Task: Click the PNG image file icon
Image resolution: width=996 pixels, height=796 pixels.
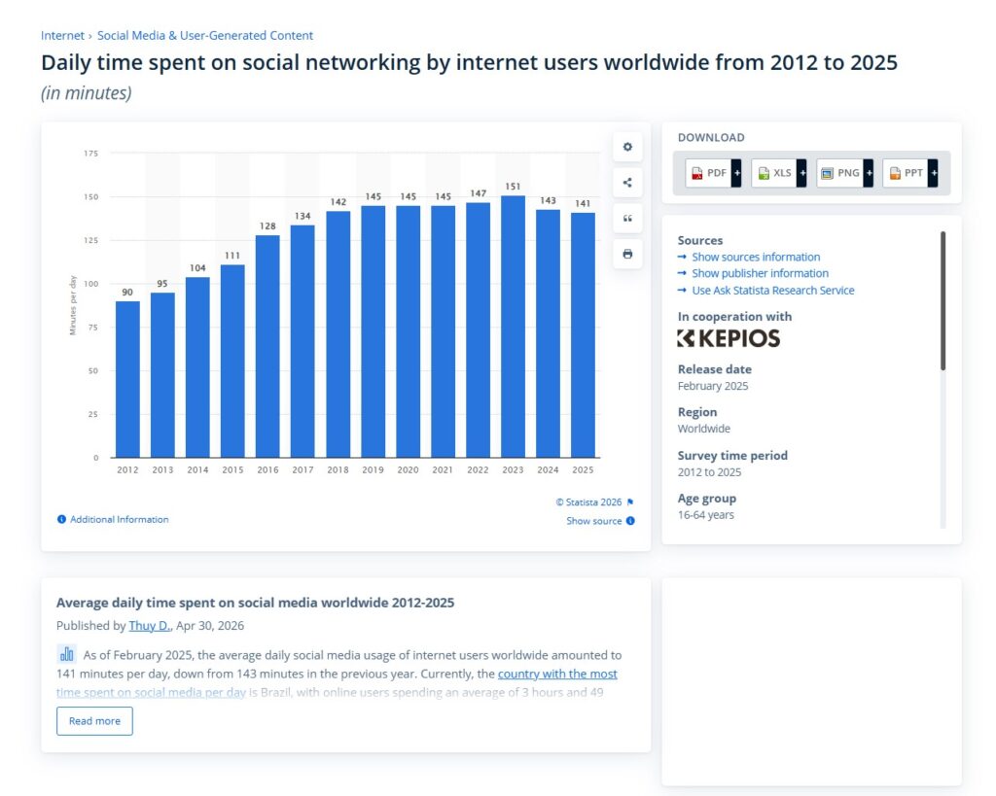Action: 827,173
